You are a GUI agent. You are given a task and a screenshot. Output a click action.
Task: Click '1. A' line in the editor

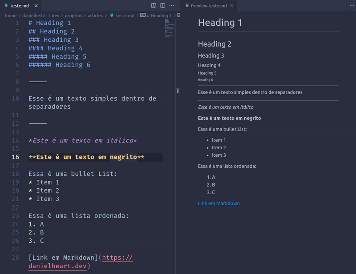click(x=36, y=224)
